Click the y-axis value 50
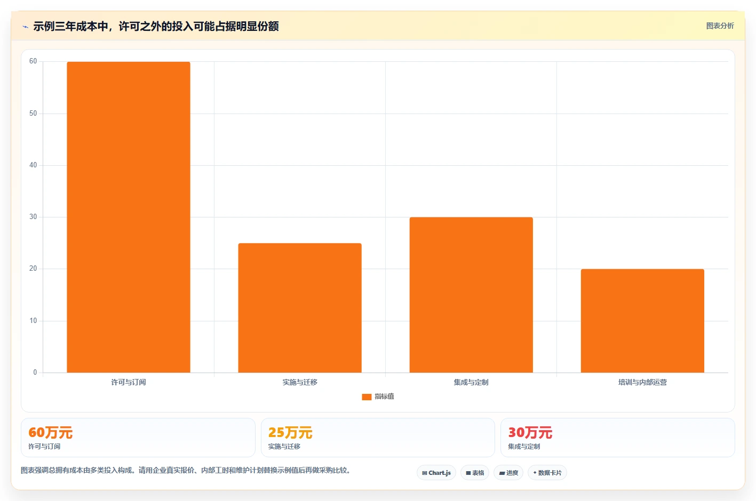 click(x=33, y=114)
